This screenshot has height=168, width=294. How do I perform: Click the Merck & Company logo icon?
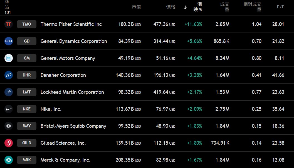[x=9, y=160]
